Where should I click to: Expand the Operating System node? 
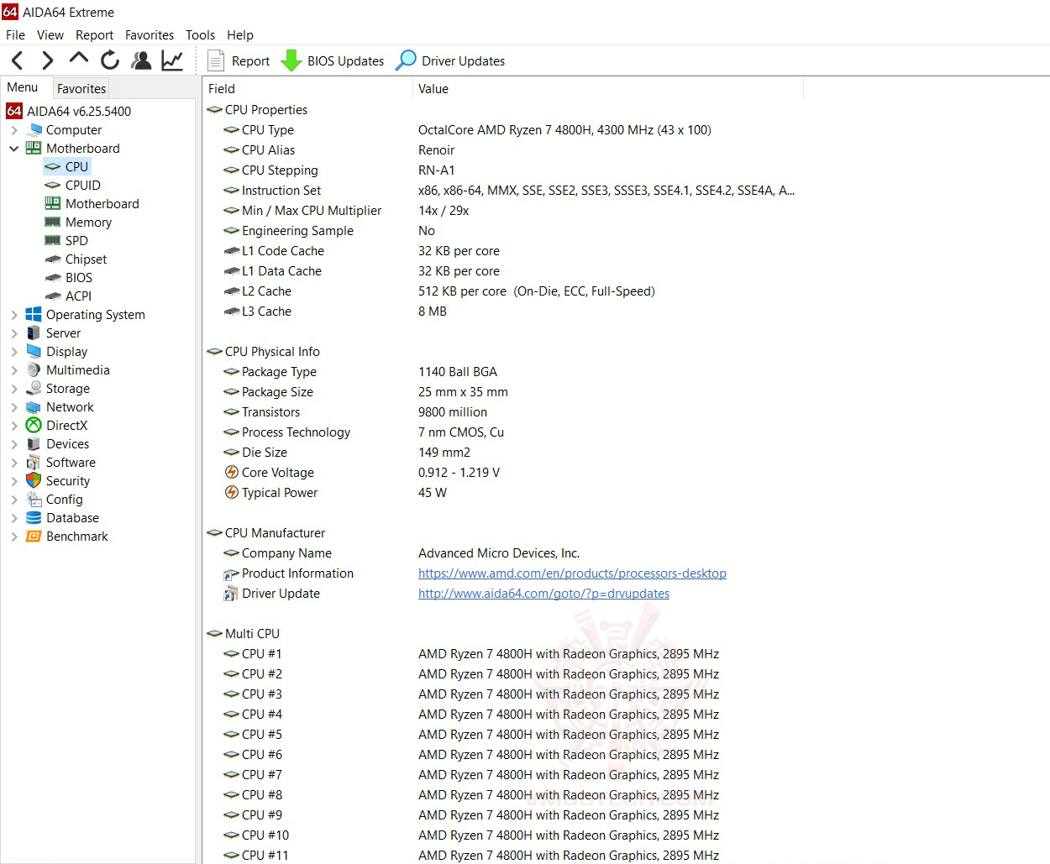(14, 315)
